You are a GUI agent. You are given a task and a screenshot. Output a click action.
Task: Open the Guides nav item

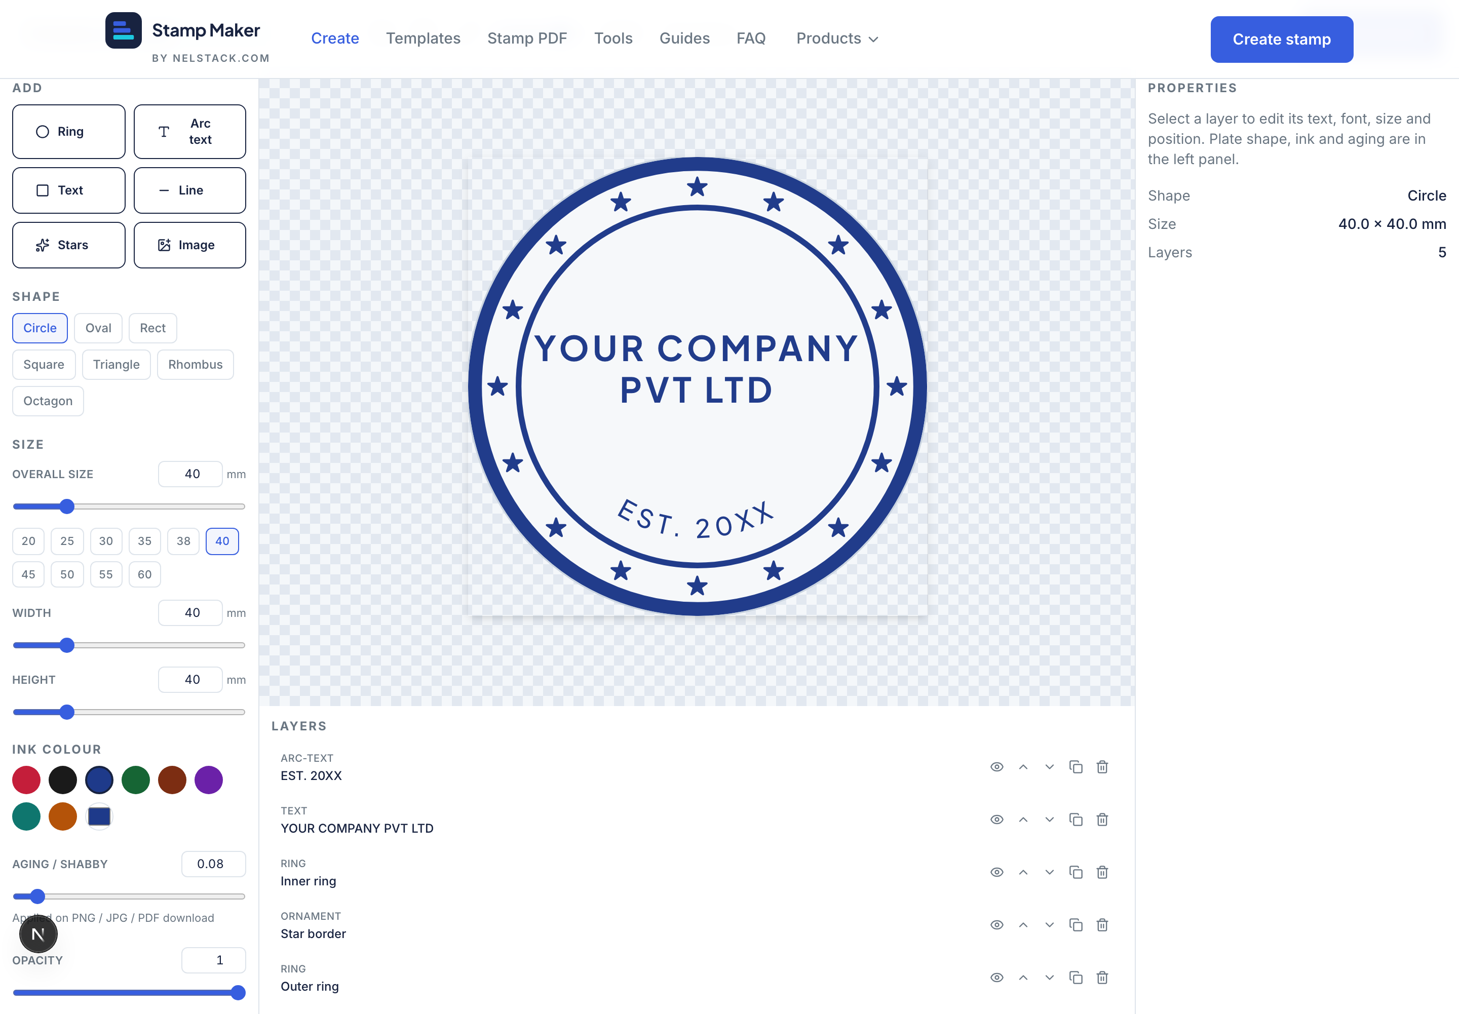[x=684, y=39]
